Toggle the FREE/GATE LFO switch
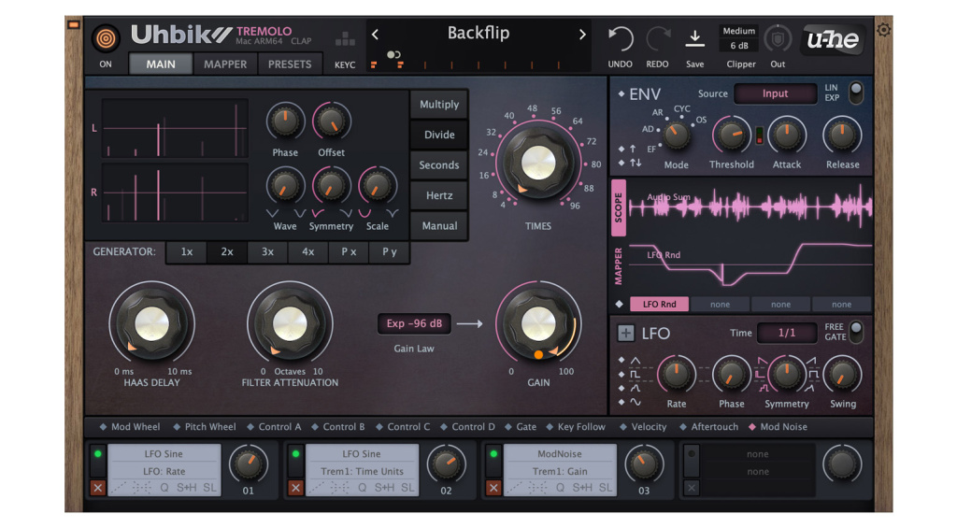This screenshot has width=957, height=528. pos(854,333)
